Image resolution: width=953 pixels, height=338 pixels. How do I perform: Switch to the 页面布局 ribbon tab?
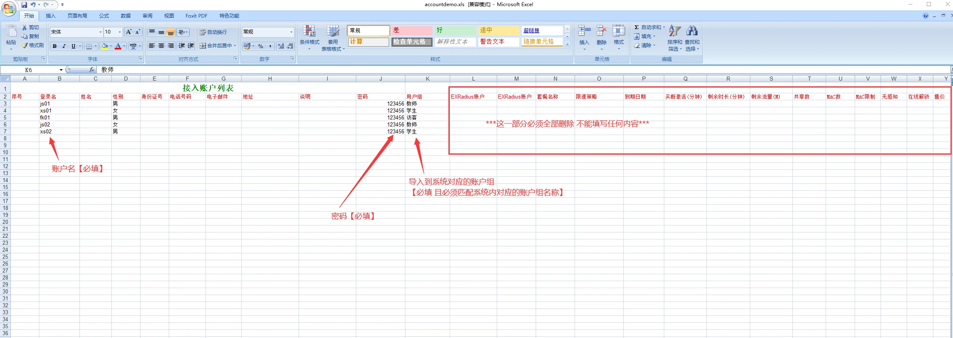pyautogui.click(x=77, y=16)
